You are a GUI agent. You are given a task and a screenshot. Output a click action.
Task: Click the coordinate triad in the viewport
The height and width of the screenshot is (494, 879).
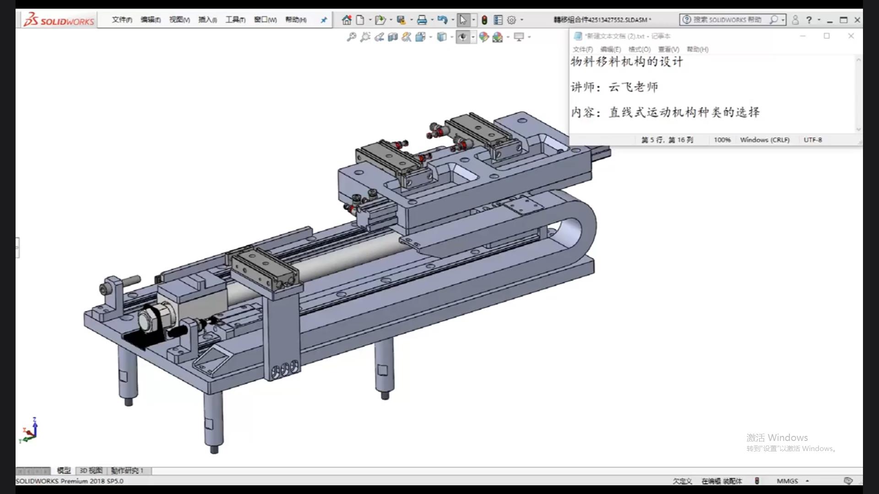click(28, 430)
